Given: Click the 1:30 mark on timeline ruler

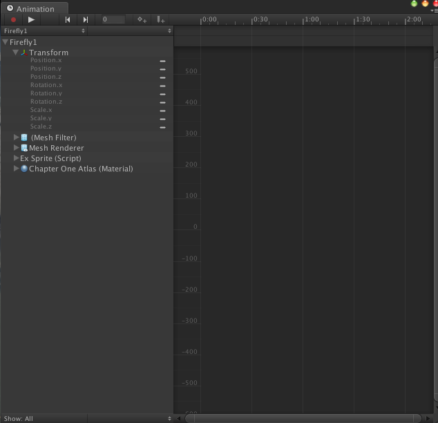Looking at the screenshot, I should coord(363,19).
